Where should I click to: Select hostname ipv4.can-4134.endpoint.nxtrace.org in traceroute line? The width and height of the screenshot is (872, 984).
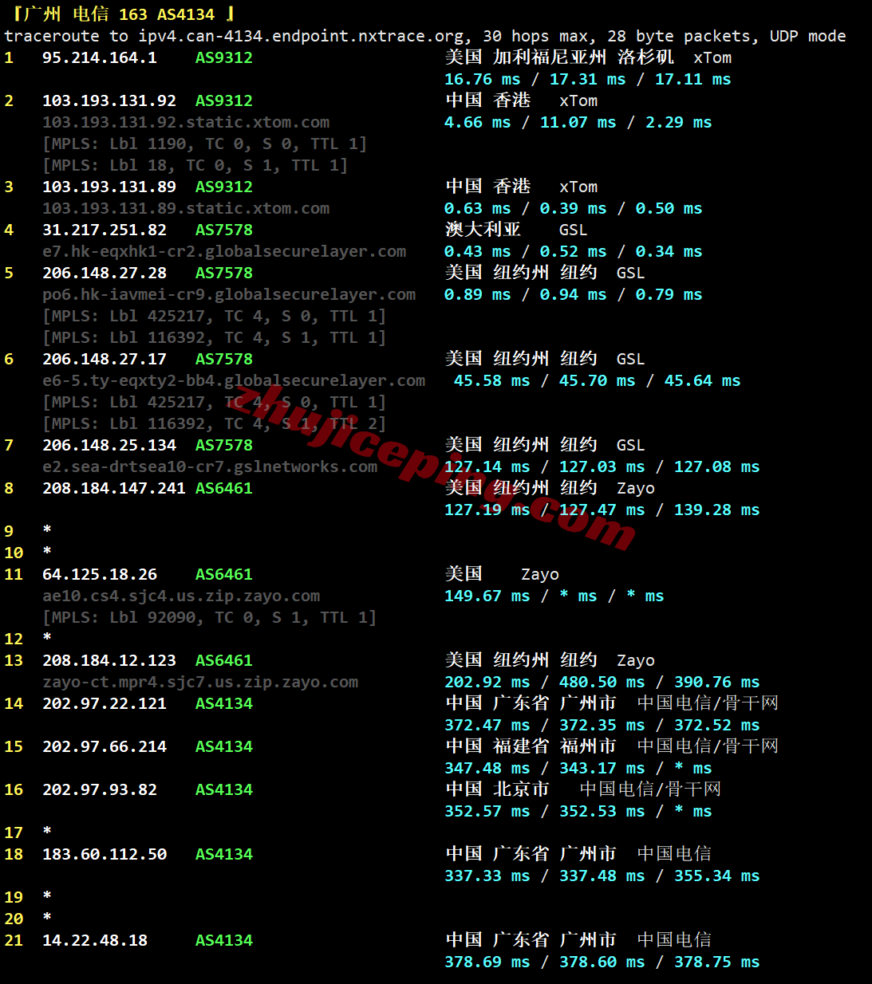[300, 36]
